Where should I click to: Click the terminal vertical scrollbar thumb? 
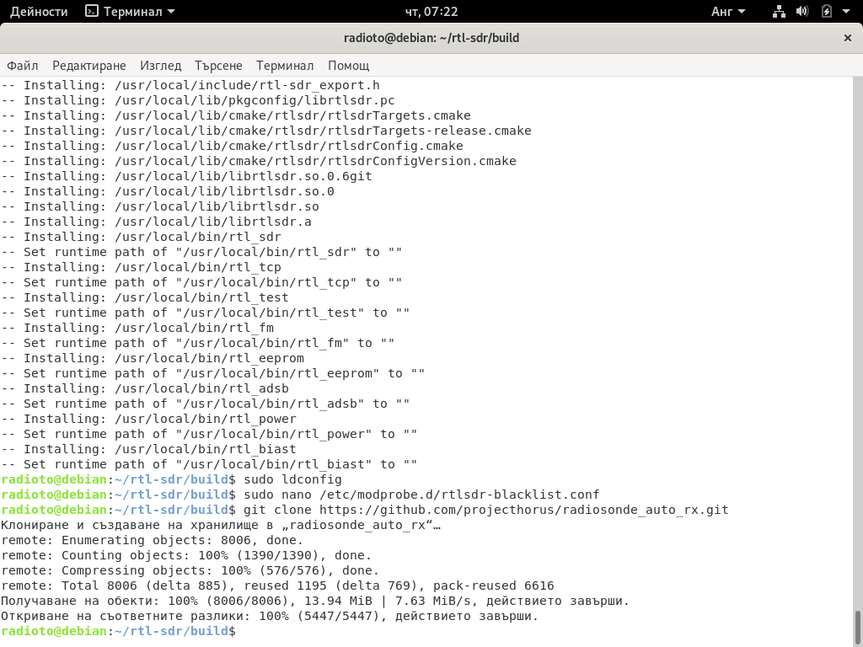point(857,627)
